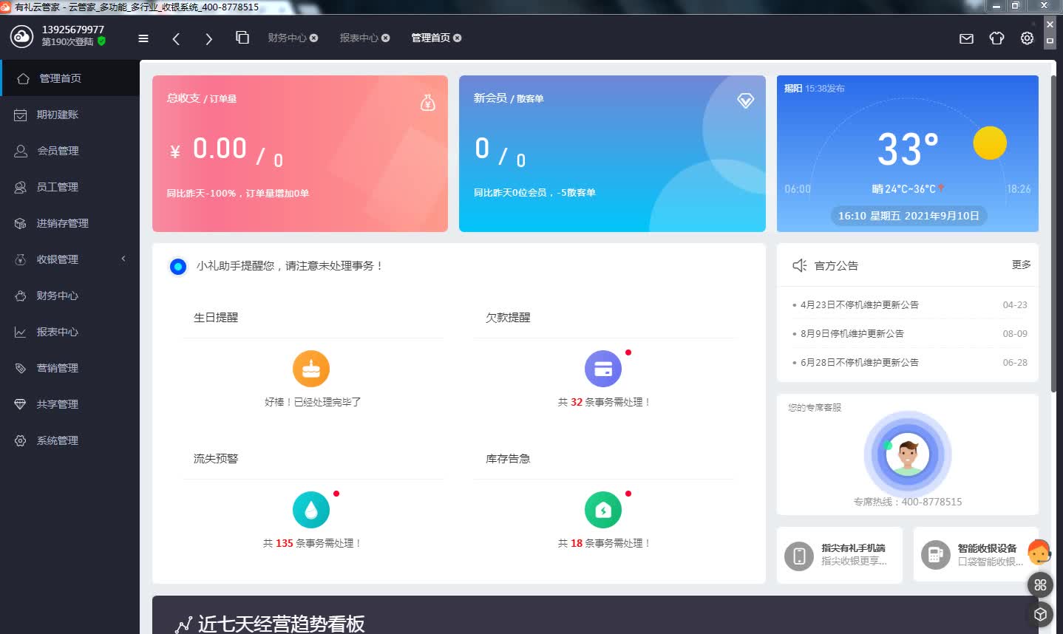Click the smart cashier device icon
1063x634 pixels.
pos(936,555)
